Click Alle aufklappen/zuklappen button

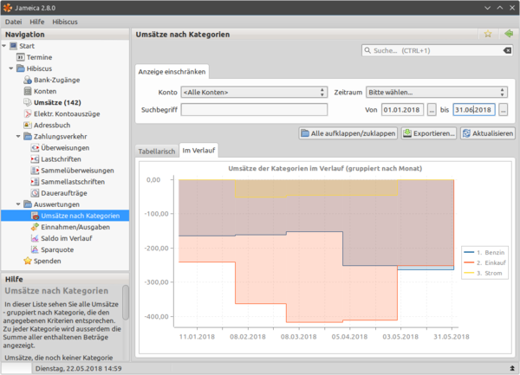click(x=348, y=133)
